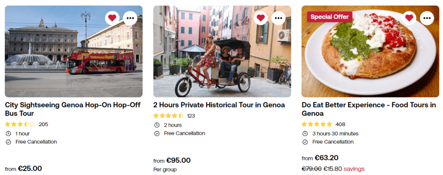
Task: Click star rating with 408 reviews
Action: 317,124
